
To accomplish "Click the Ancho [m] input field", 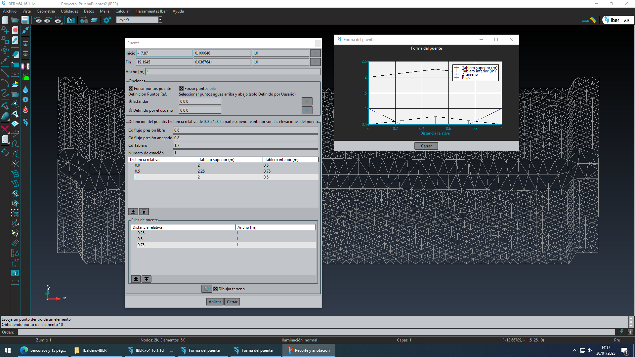I will (233, 72).
